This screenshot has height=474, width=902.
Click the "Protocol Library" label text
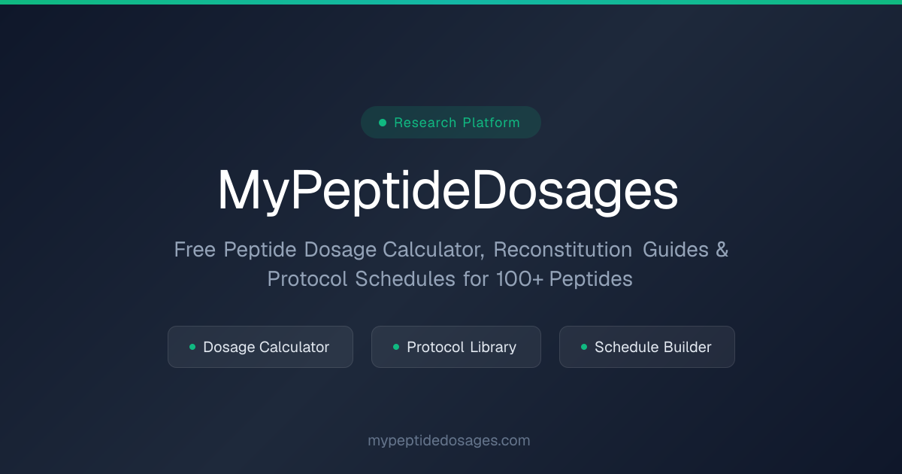(x=462, y=347)
